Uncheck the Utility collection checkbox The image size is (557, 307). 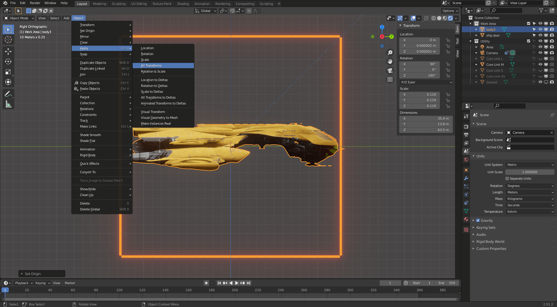(529, 41)
